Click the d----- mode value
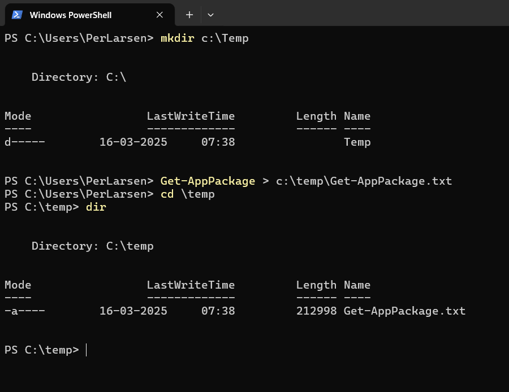 tap(25, 142)
